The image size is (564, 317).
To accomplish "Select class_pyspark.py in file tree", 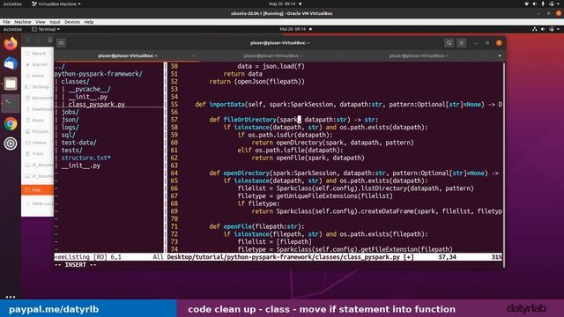I will point(96,104).
